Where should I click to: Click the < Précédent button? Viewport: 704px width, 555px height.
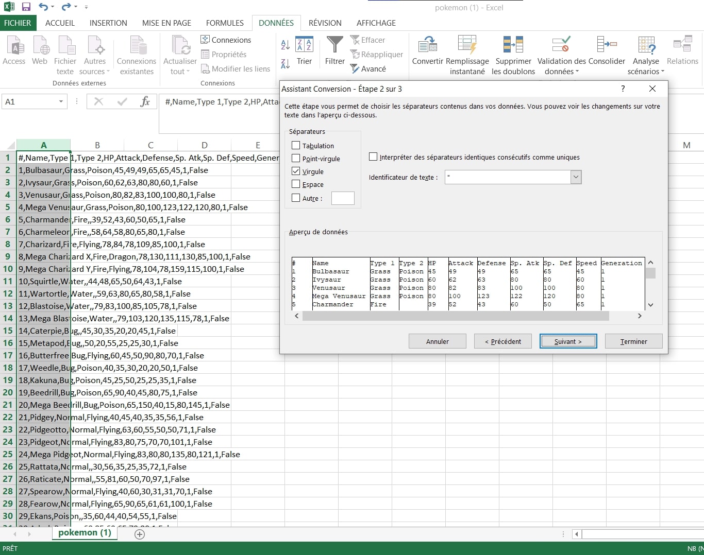pos(503,341)
